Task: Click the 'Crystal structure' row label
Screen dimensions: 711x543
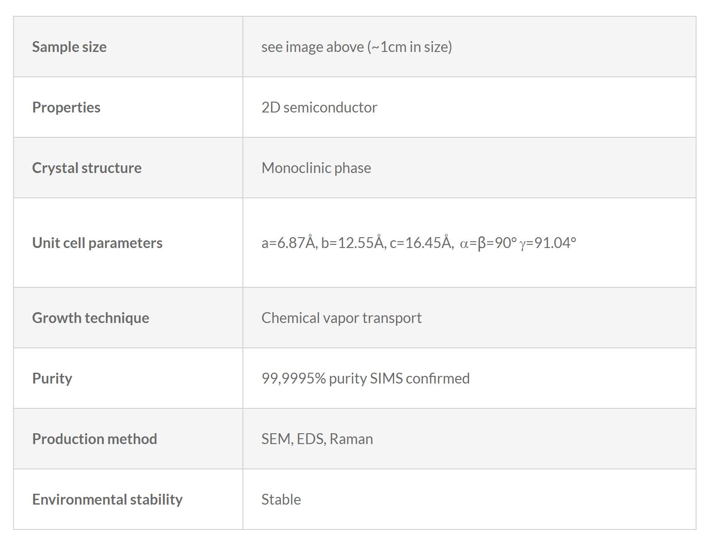Action: pyautogui.click(x=87, y=168)
